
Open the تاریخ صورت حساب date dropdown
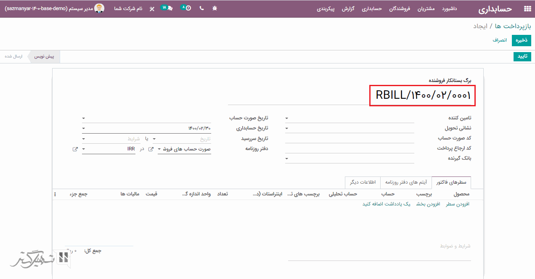point(84,118)
